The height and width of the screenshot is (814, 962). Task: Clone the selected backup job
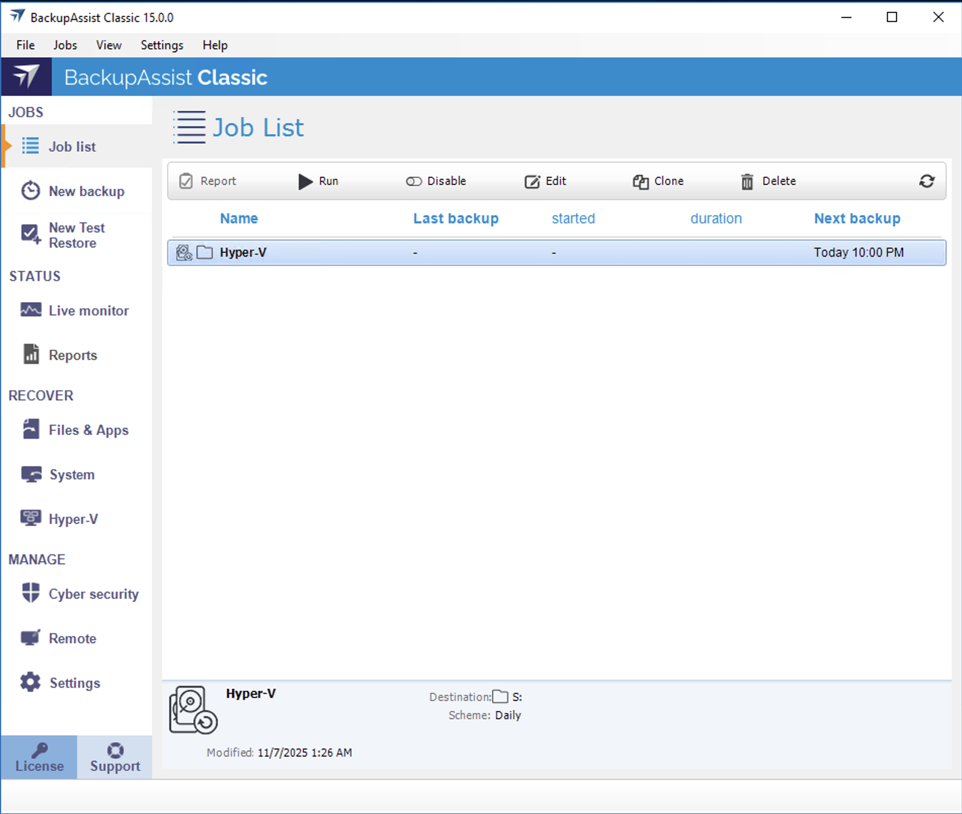(658, 181)
